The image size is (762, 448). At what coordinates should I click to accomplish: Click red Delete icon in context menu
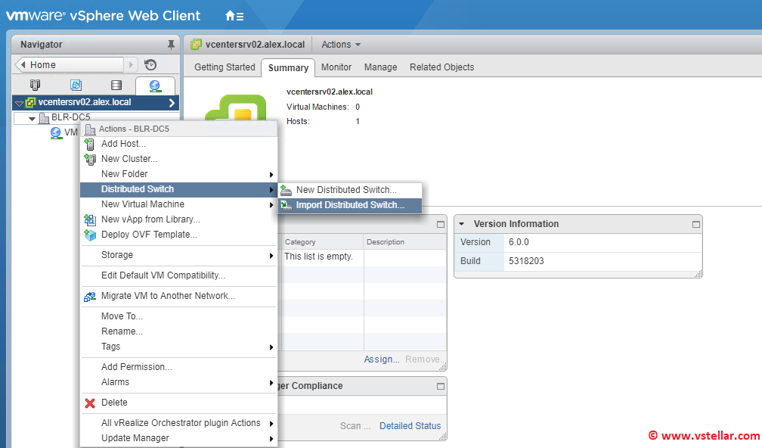[90, 403]
